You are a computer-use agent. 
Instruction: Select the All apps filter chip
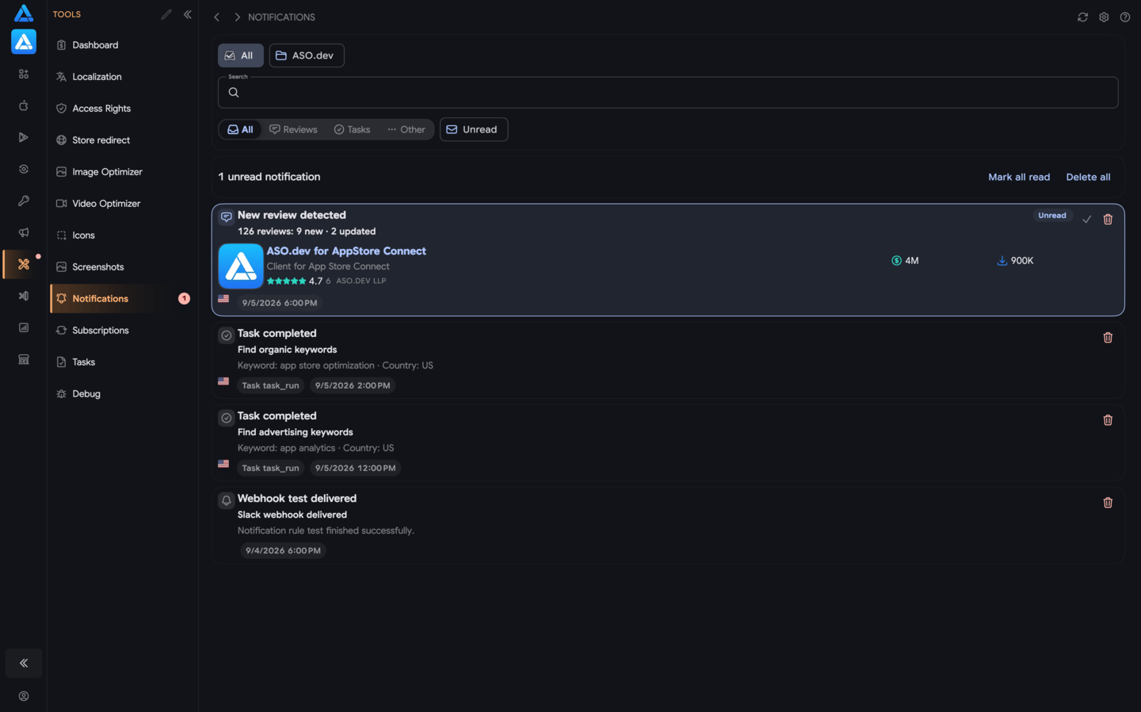point(240,56)
